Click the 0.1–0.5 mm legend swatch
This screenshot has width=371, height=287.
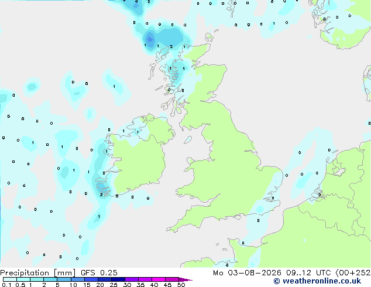[x=10, y=279]
